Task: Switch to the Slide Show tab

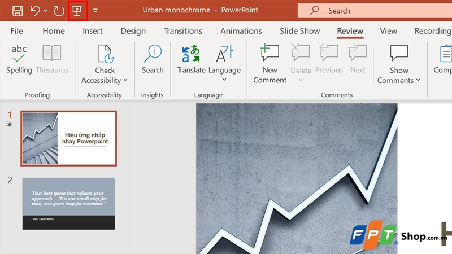Action: 299,31
